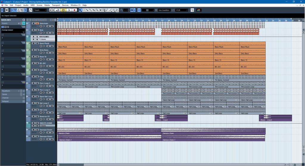
Task: Open the Use Quantize dropdown
Action: click(164, 10)
